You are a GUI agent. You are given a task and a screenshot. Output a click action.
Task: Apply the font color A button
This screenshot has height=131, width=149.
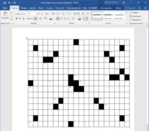51,19
